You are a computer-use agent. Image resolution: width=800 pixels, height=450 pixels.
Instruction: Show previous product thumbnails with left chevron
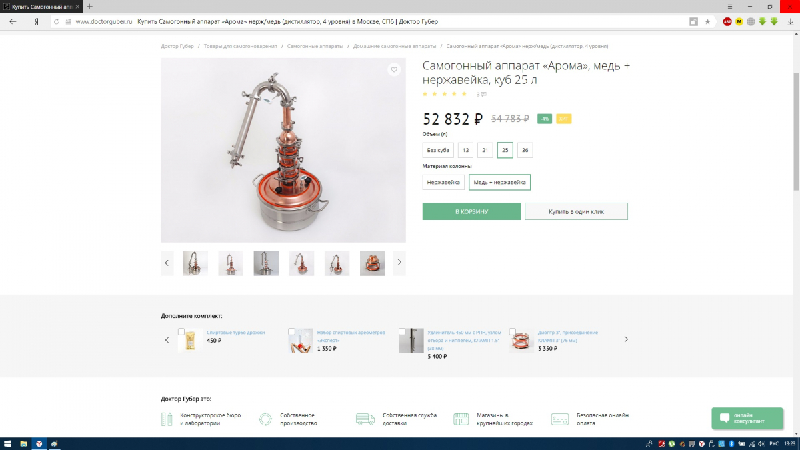[x=167, y=263]
